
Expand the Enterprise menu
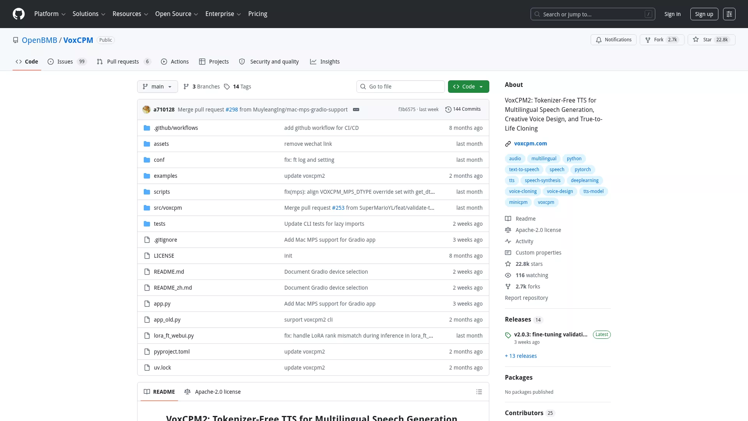pos(223,14)
